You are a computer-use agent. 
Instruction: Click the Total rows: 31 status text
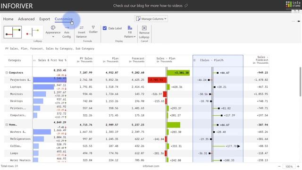9,166
